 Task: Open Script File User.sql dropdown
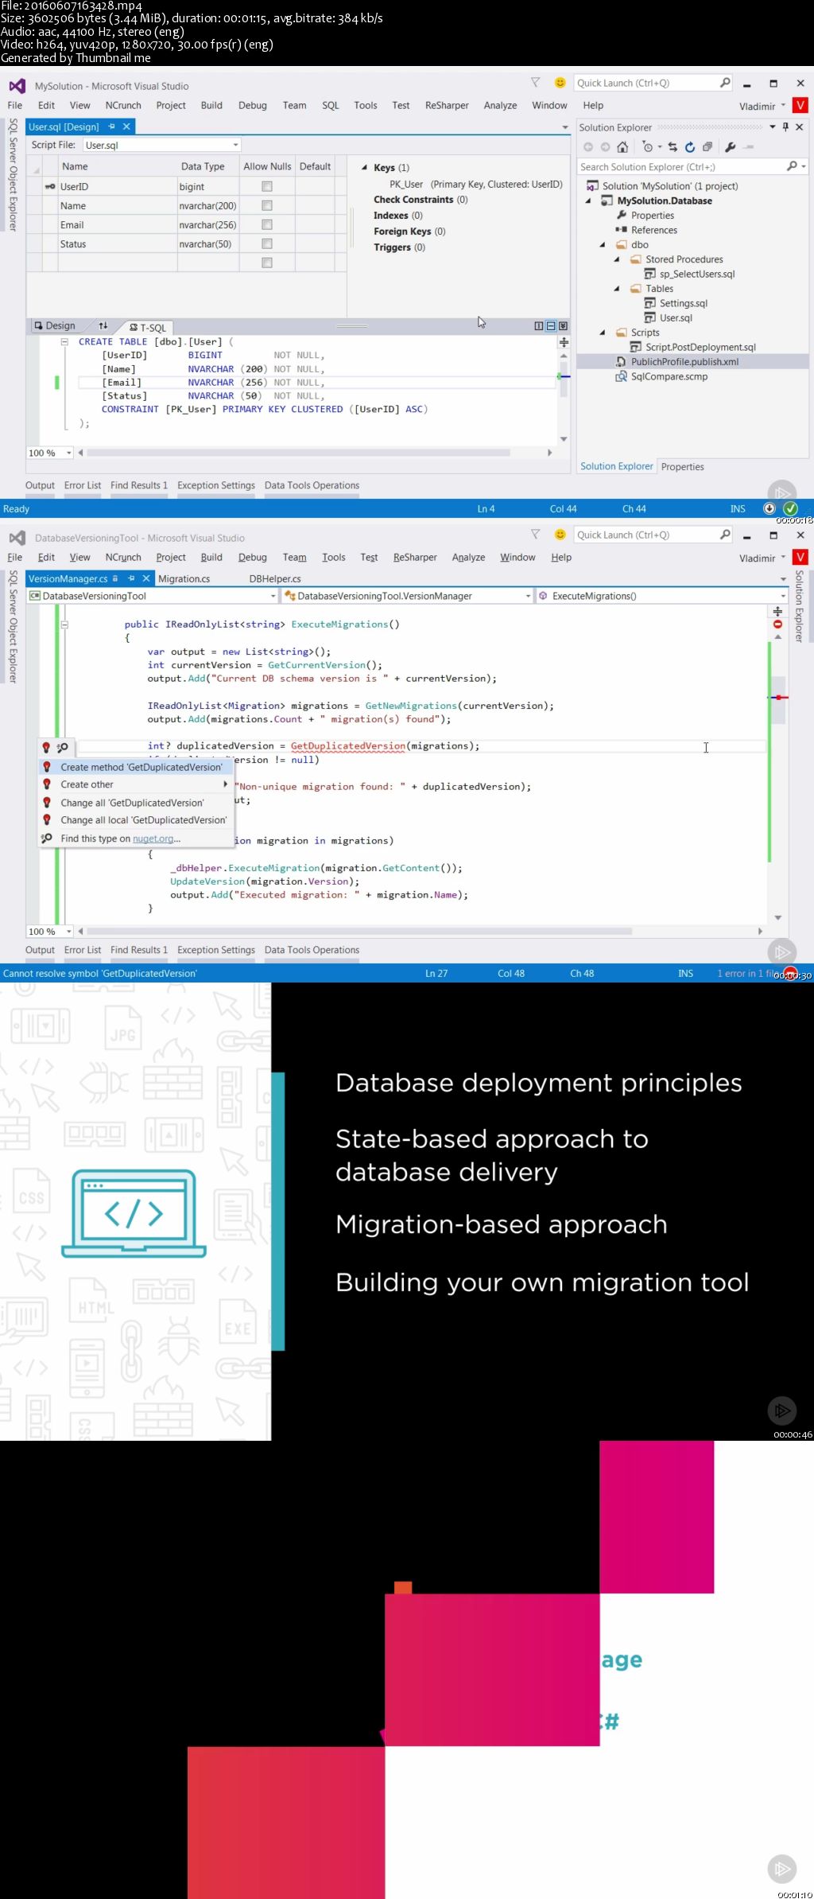[235, 145]
